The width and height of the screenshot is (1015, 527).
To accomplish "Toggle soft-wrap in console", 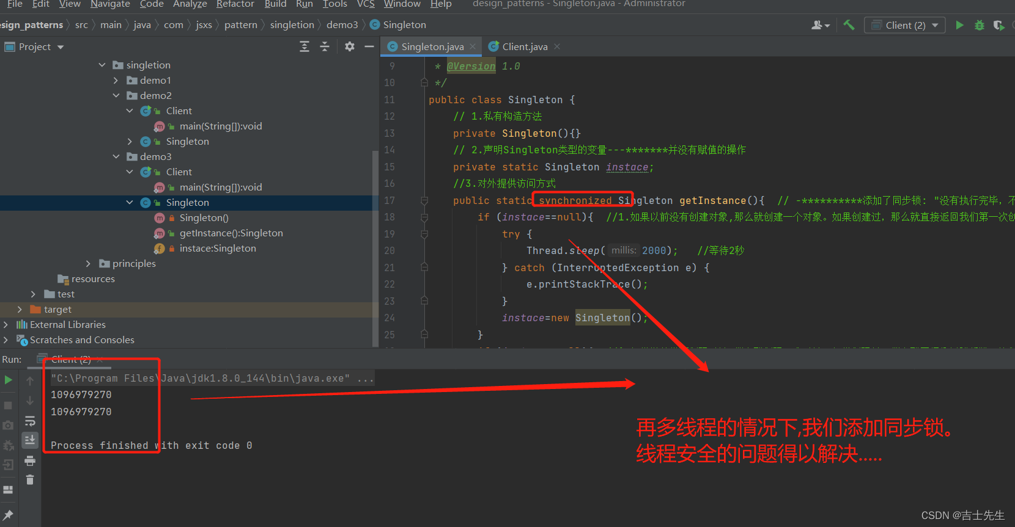I will click(x=30, y=421).
